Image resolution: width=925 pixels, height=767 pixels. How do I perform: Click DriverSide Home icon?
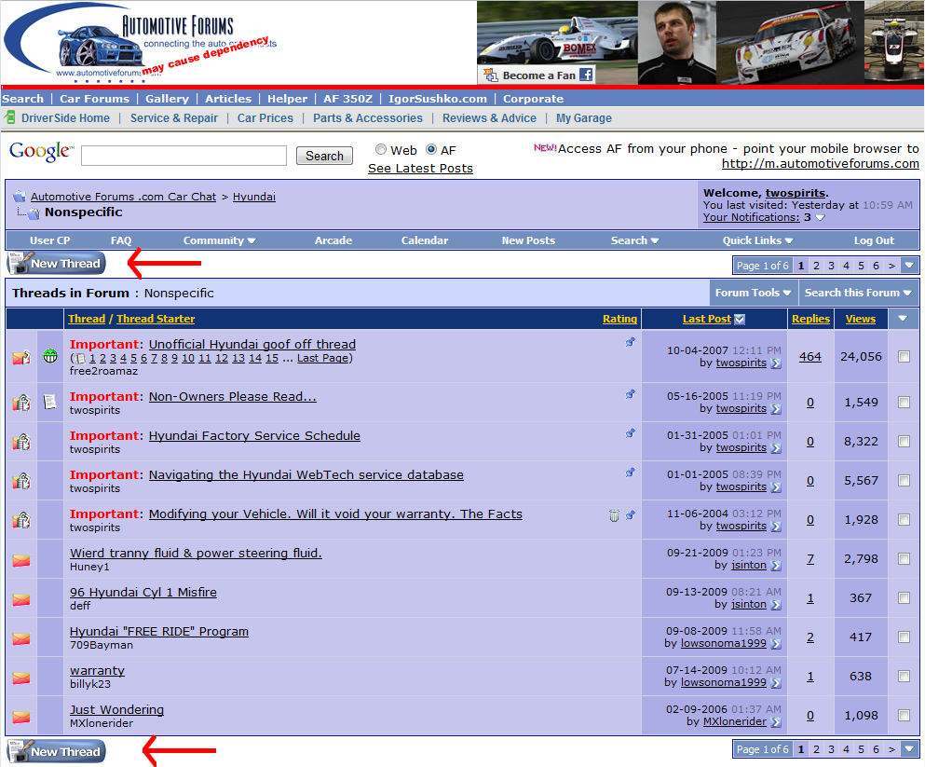pyautogui.click(x=10, y=117)
